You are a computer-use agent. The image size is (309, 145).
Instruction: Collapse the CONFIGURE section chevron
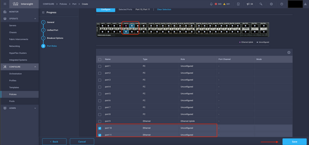click(x=35, y=67)
